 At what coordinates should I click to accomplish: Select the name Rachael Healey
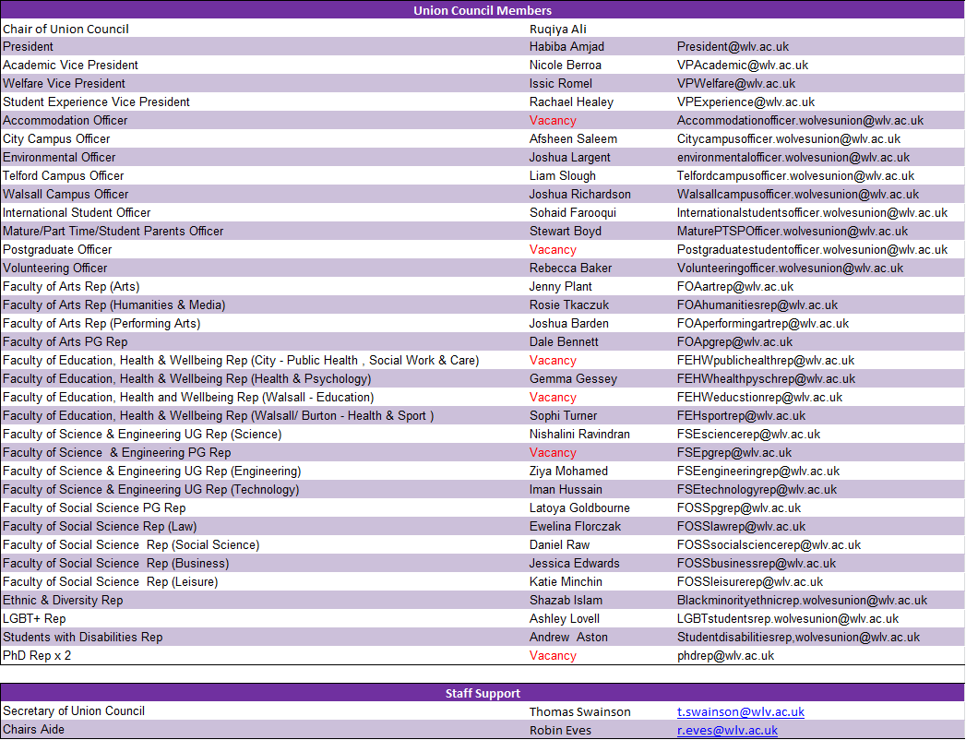pyautogui.click(x=572, y=102)
